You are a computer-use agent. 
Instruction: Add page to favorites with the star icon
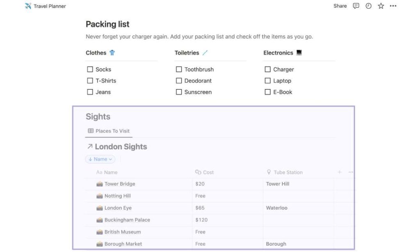(380, 6)
